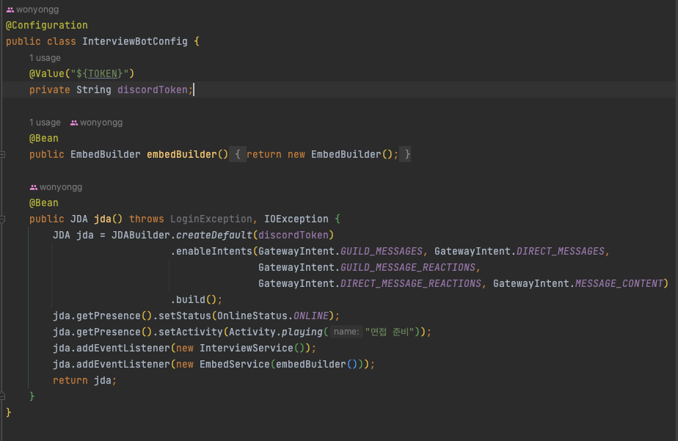Open the '1 usage' hint above @Value
The image size is (678, 441).
pos(45,58)
